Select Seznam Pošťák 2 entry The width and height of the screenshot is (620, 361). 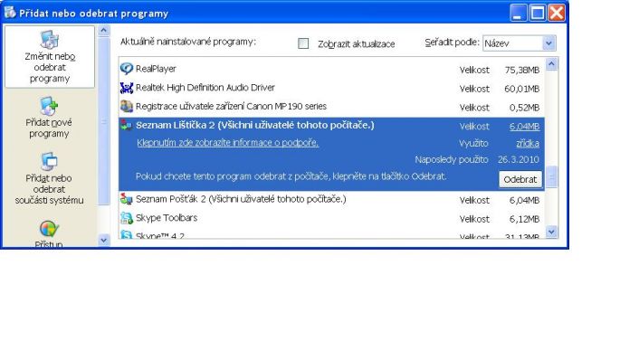pos(331,199)
